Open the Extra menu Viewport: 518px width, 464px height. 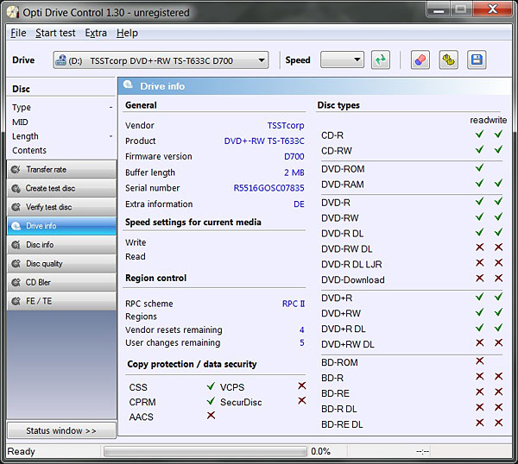coord(96,33)
